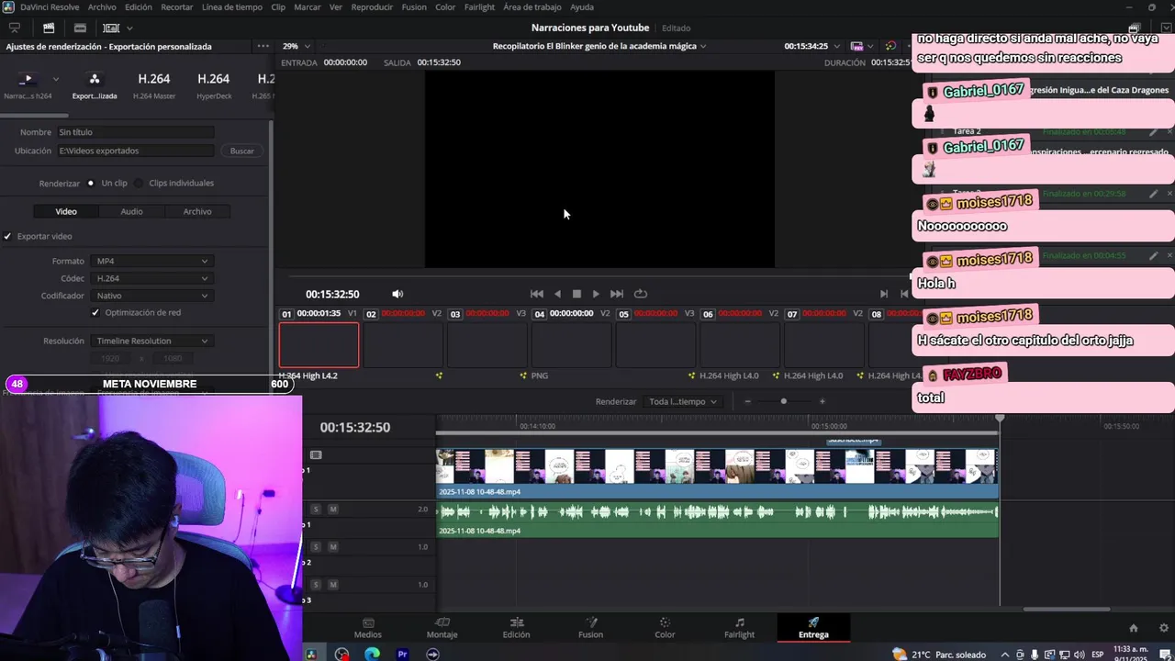Mute audio track 3

(x=333, y=584)
